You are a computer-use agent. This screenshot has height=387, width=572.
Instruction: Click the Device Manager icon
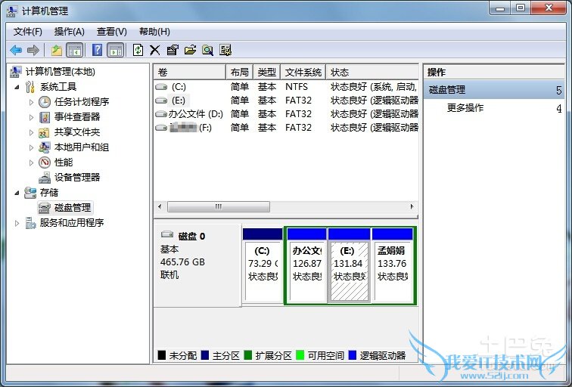[45, 178]
